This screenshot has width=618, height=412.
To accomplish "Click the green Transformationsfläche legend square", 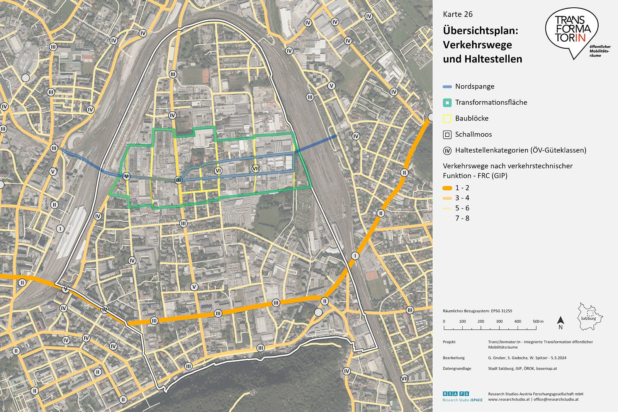I will tap(447, 103).
